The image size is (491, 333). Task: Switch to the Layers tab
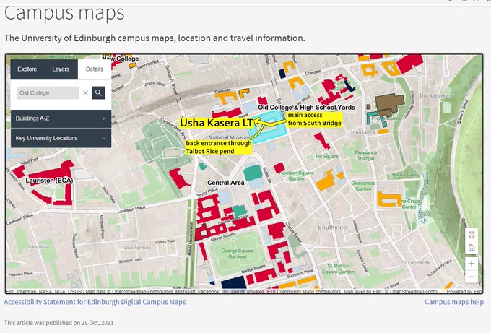pyautogui.click(x=61, y=69)
